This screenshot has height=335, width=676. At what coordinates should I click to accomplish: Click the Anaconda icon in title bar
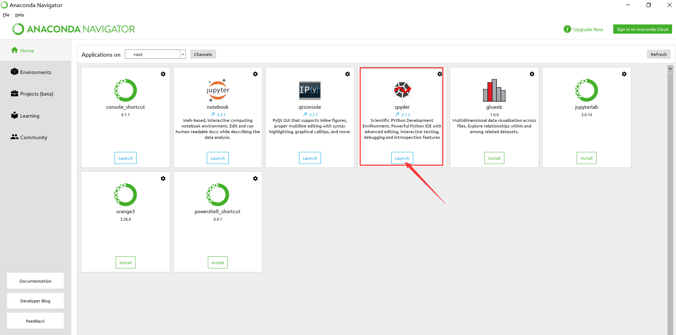coord(4,5)
